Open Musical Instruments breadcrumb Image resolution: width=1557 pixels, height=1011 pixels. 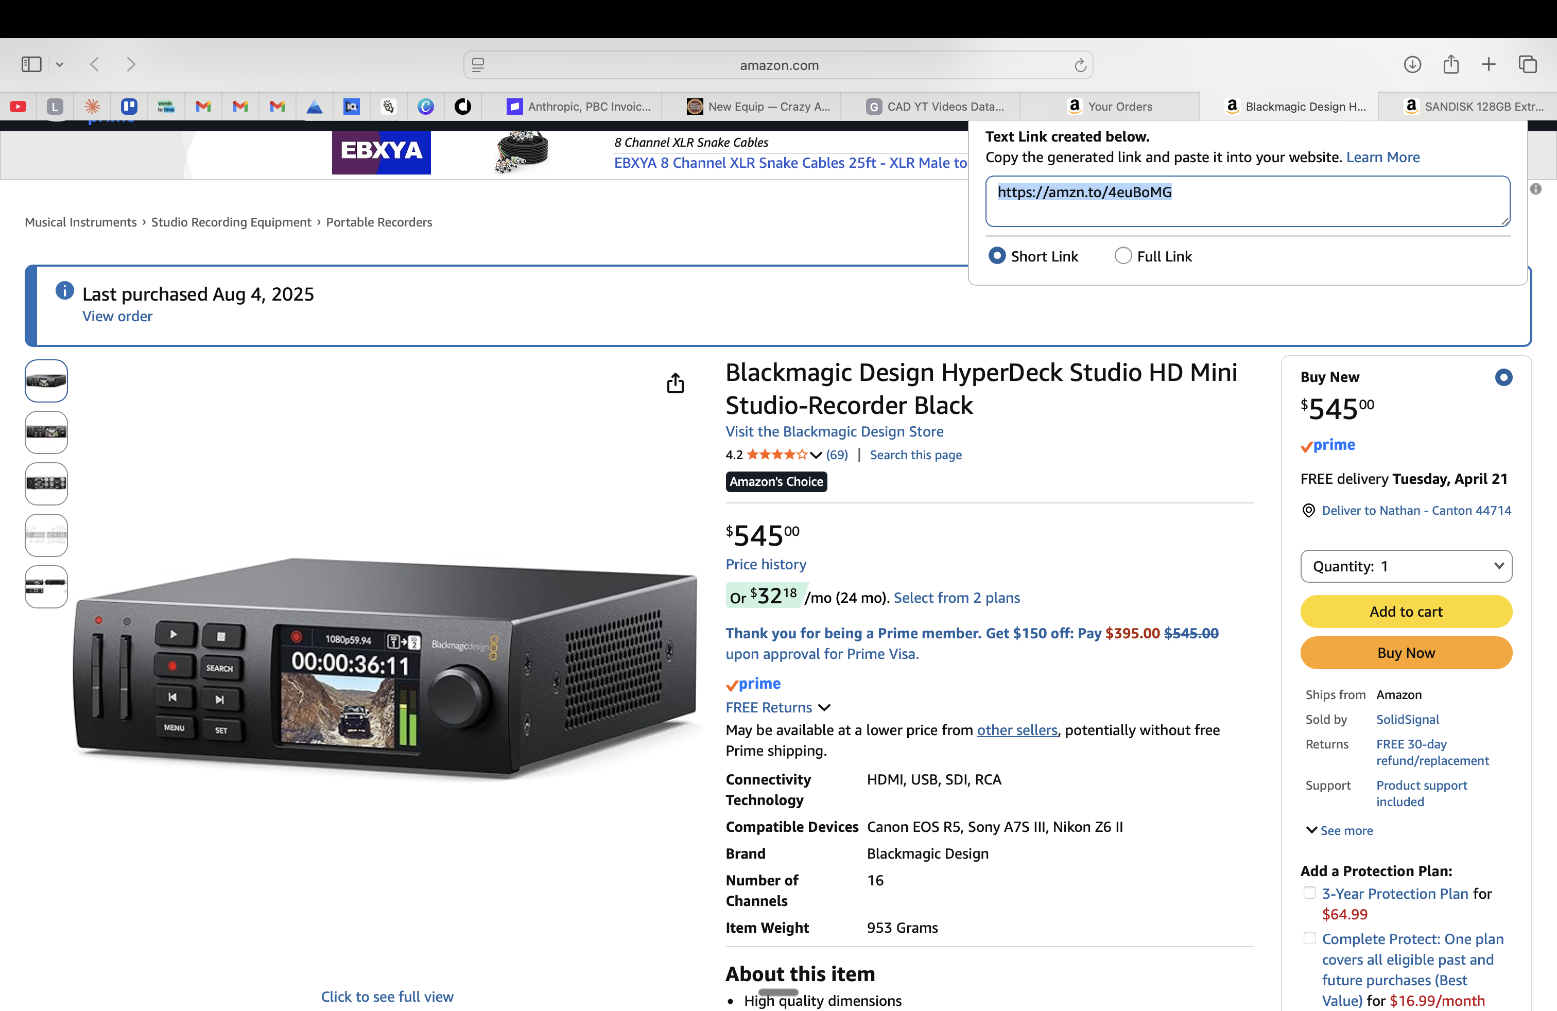pyautogui.click(x=80, y=222)
